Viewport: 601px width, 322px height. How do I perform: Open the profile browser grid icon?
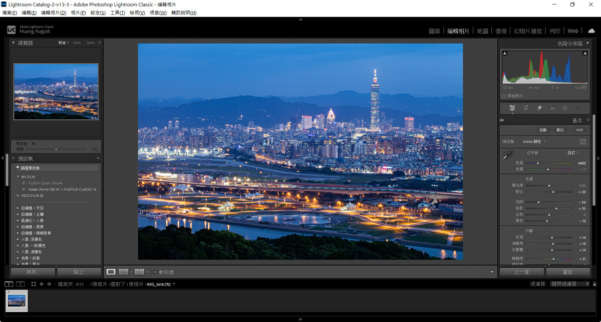[582, 141]
